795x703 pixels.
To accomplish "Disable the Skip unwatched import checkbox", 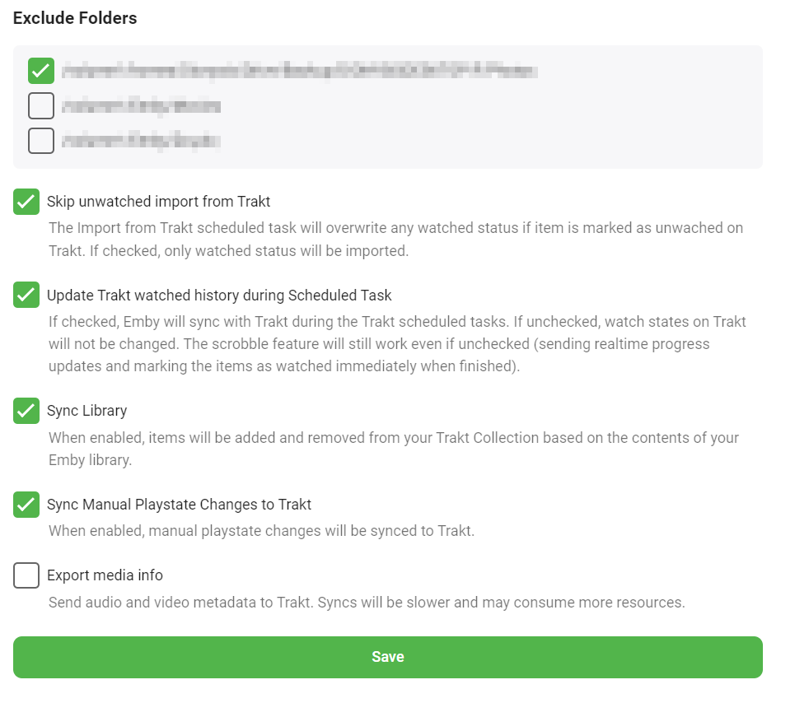I will [26, 201].
